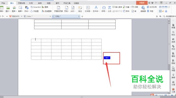This screenshot has width=176, height=98.
Task: Insert a comment with 批注
Action: (x=80, y=9)
